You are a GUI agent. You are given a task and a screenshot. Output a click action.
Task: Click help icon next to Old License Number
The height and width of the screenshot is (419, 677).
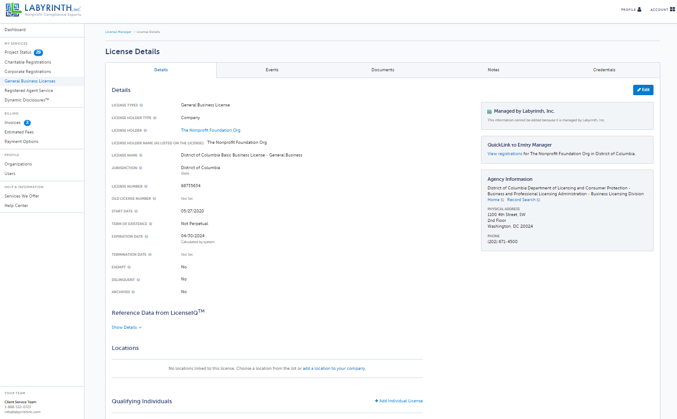pos(154,198)
